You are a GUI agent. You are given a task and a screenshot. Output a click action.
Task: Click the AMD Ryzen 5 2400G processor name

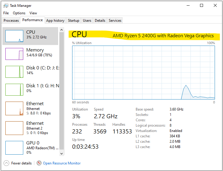click(163, 35)
